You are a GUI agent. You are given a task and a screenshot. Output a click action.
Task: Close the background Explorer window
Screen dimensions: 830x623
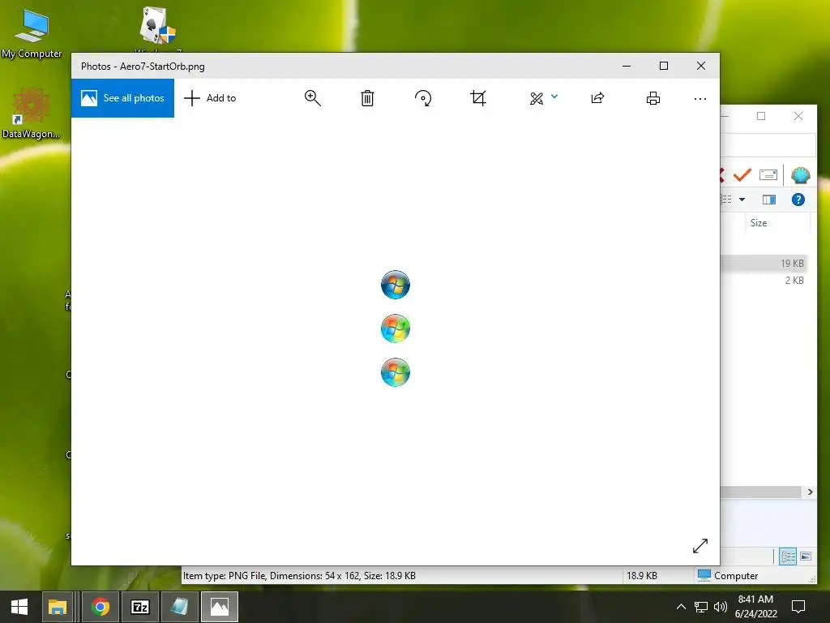pyautogui.click(x=798, y=116)
